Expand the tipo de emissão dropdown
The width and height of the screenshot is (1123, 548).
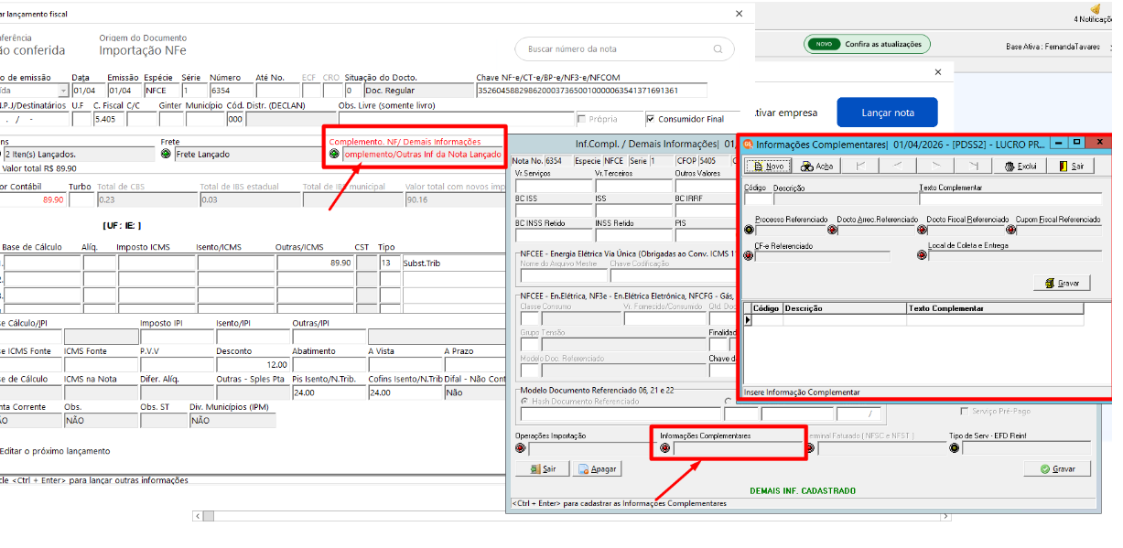pyautogui.click(x=63, y=91)
